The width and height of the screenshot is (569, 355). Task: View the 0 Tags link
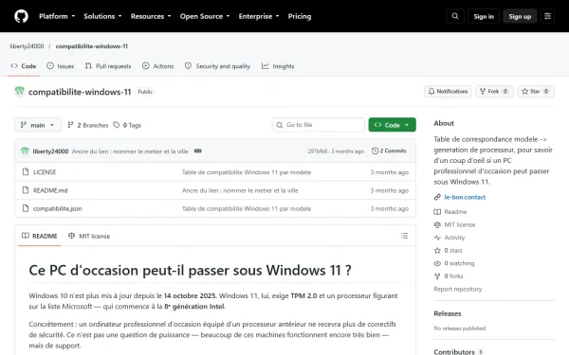coord(127,125)
